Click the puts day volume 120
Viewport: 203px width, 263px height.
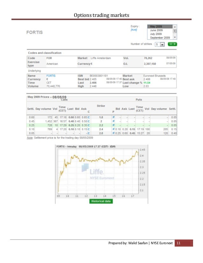[x=166, y=133]
